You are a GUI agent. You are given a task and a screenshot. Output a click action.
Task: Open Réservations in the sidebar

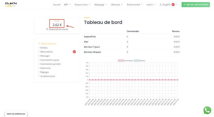pos(47,52)
